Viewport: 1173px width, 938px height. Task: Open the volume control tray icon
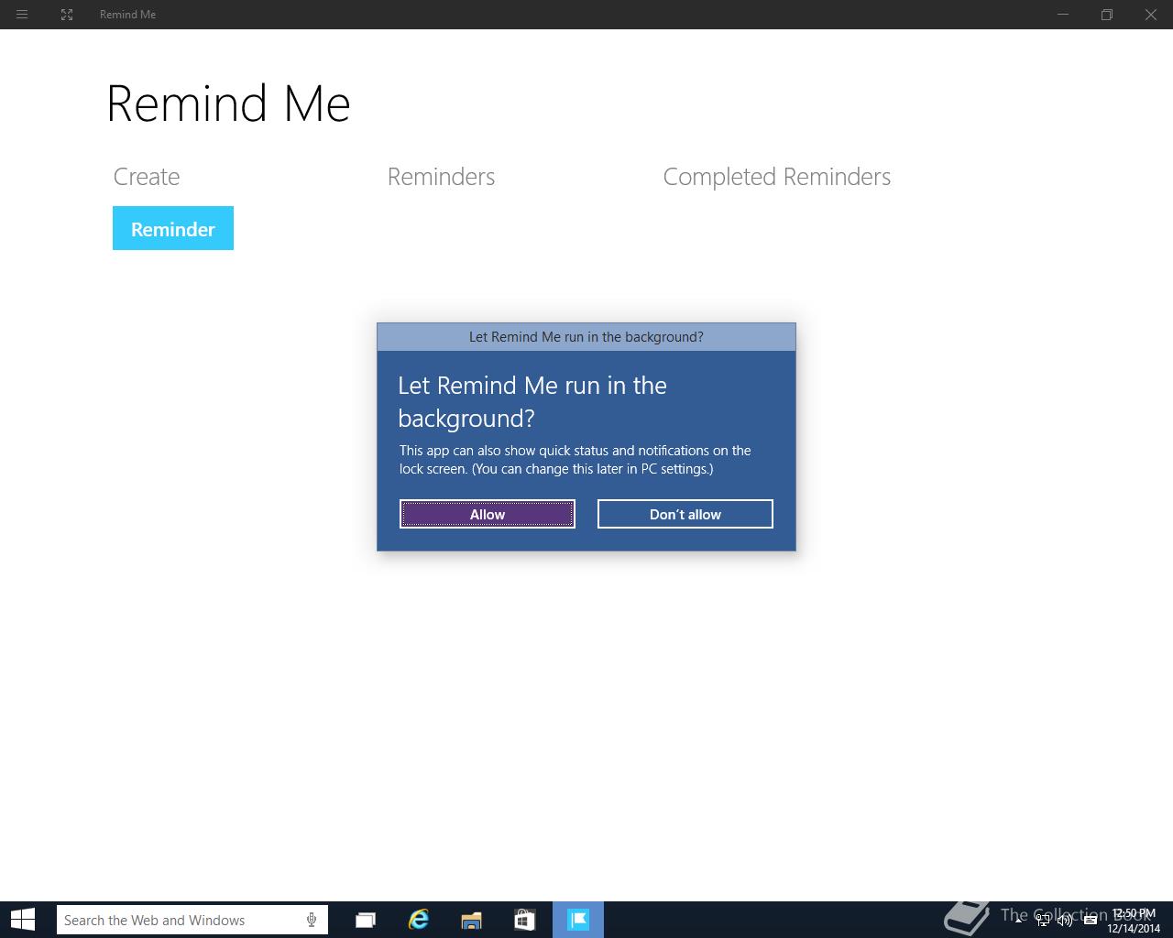click(1064, 920)
